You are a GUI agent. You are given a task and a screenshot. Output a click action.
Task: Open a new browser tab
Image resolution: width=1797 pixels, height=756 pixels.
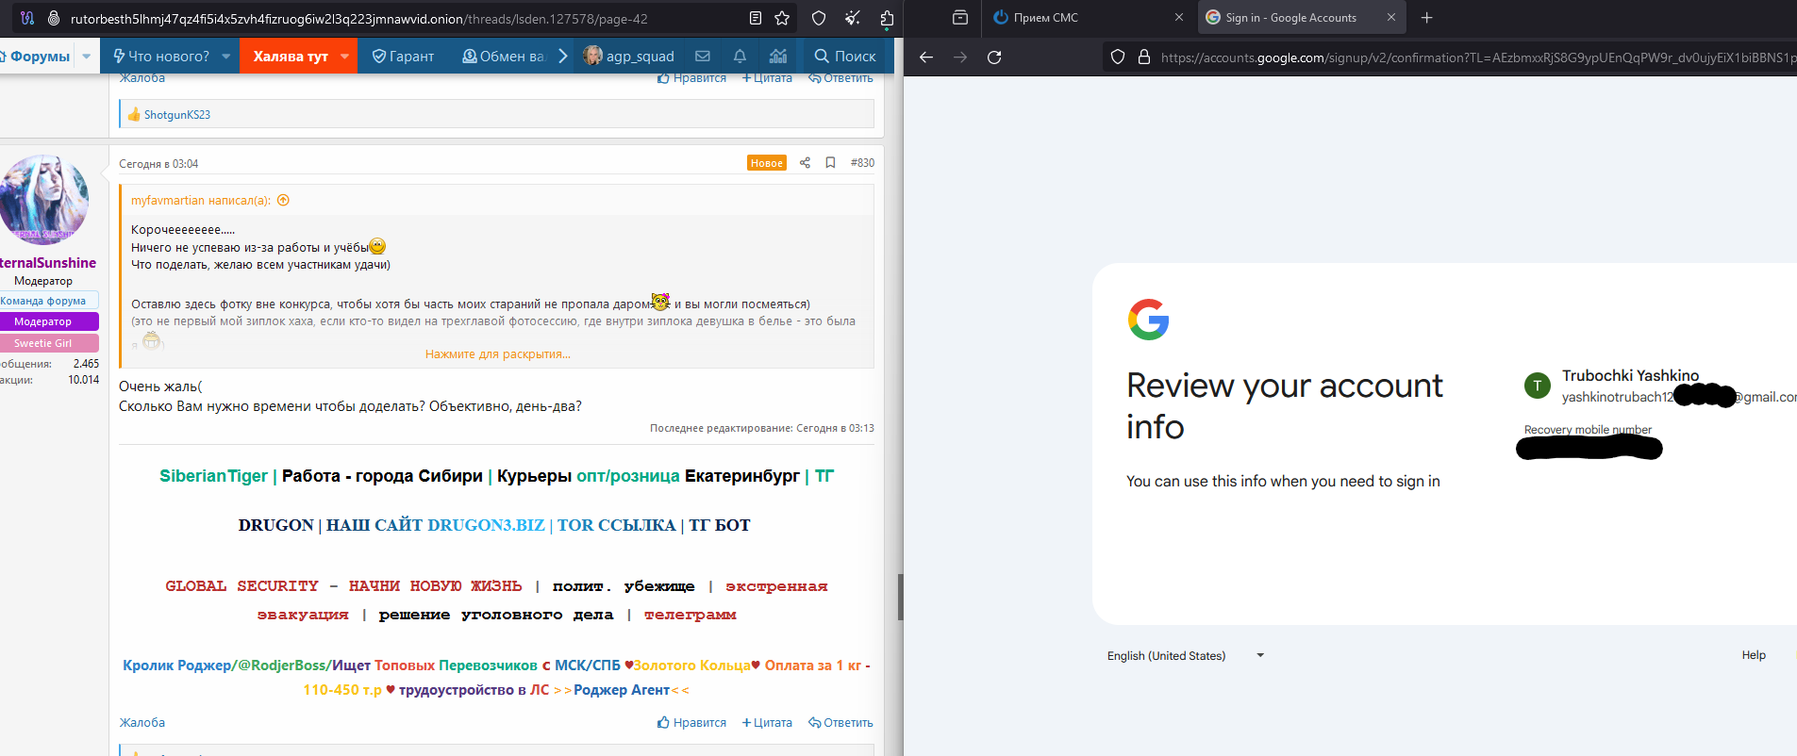[x=1427, y=18]
